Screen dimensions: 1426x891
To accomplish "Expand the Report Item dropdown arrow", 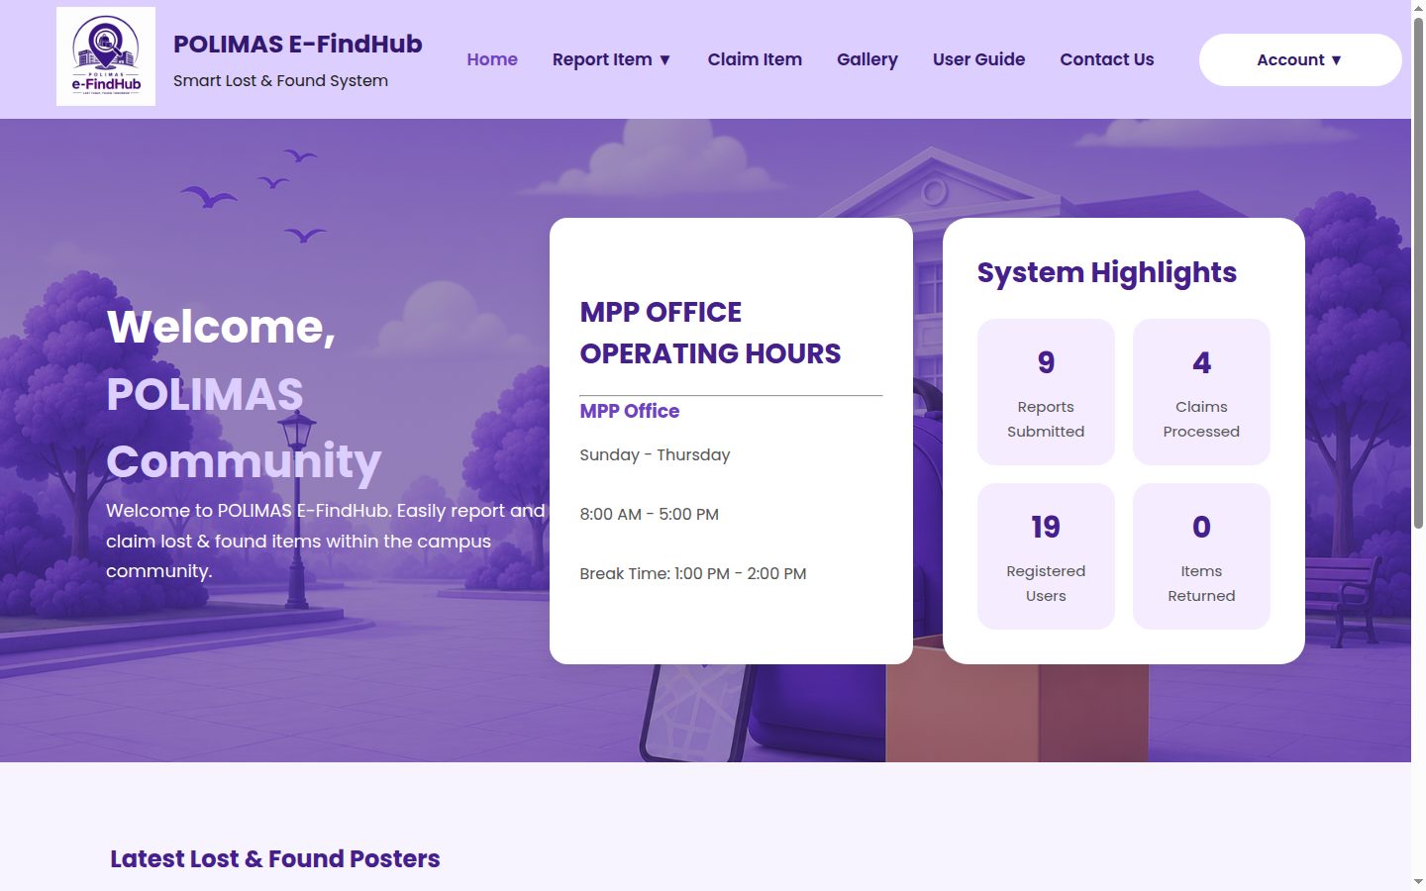I will point(664,59).
